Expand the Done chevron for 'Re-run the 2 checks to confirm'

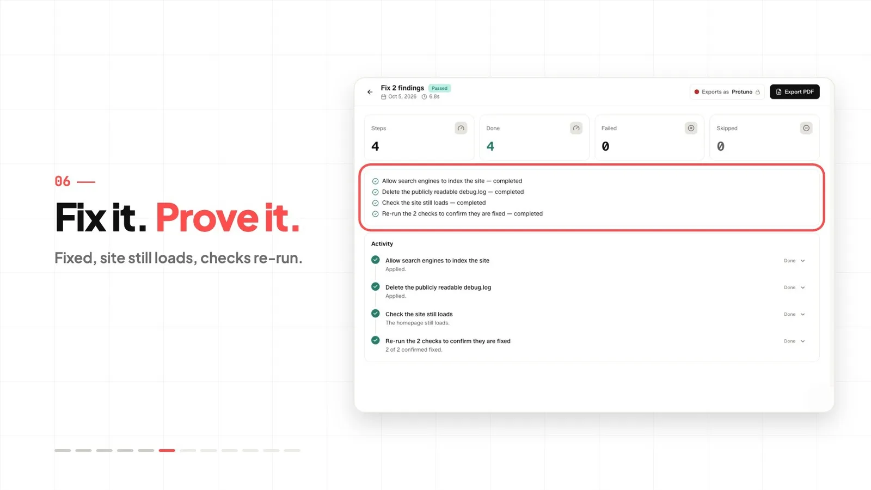[x=802, y=341]
